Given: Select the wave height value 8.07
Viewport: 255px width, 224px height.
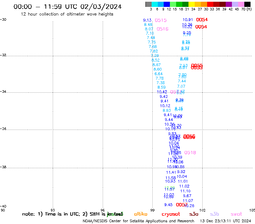Looking at the screenshot, I should pos(149,29).
